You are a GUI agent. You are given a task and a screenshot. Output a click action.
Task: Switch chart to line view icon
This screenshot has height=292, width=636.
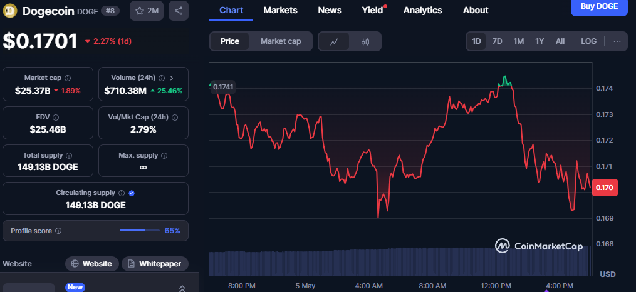[x=334, y=41]
